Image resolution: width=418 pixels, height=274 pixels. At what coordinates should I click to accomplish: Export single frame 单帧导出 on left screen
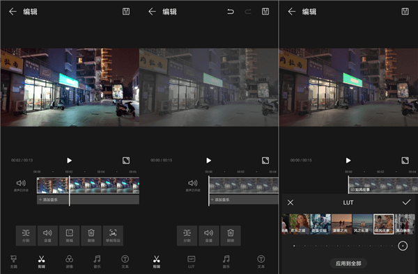click(113, 236)
